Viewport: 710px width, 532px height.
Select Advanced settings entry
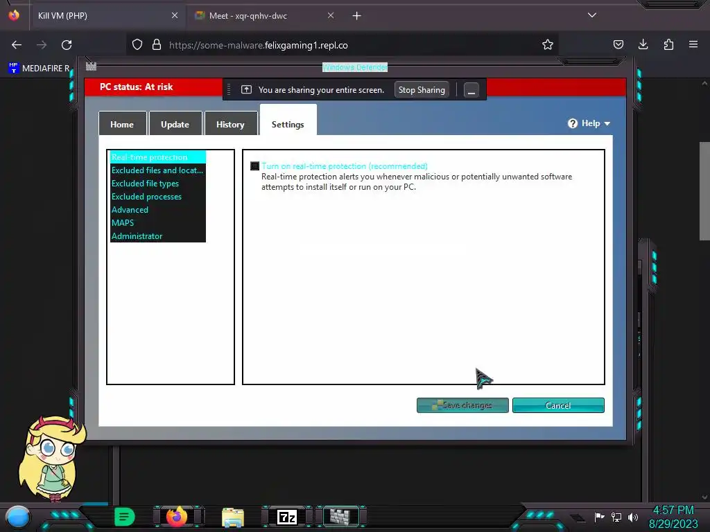coord(158,209)
